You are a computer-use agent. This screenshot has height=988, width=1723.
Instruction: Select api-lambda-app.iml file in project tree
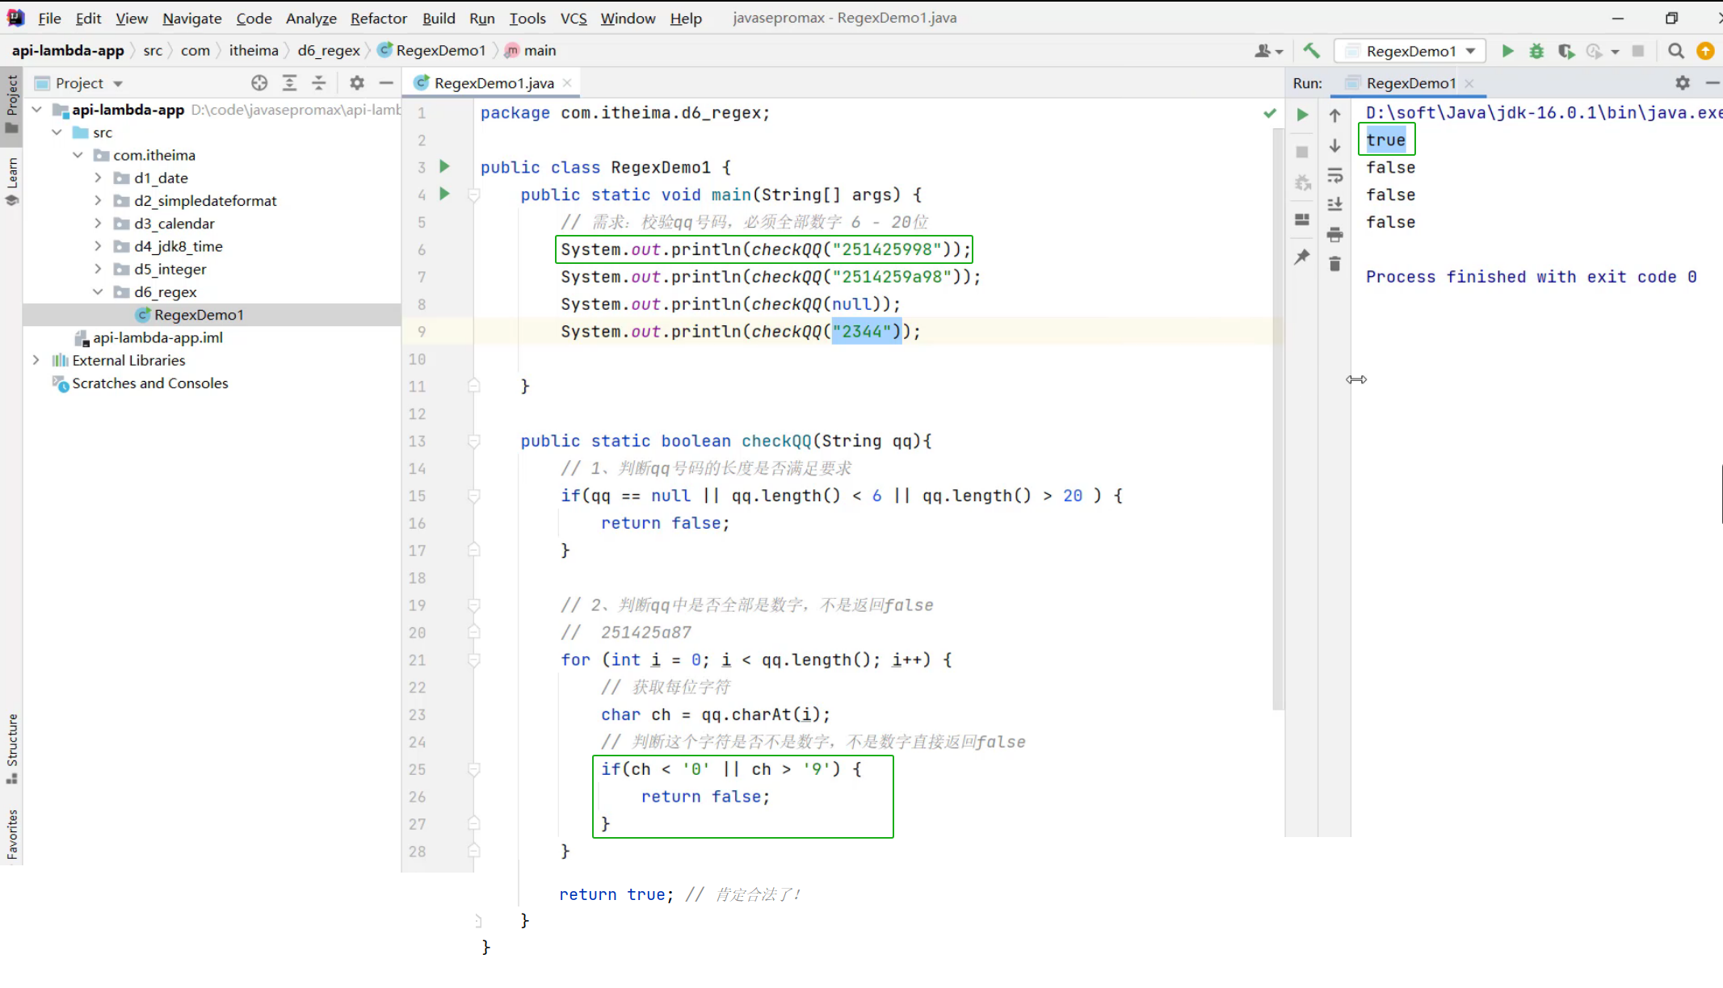coord(158,337)
